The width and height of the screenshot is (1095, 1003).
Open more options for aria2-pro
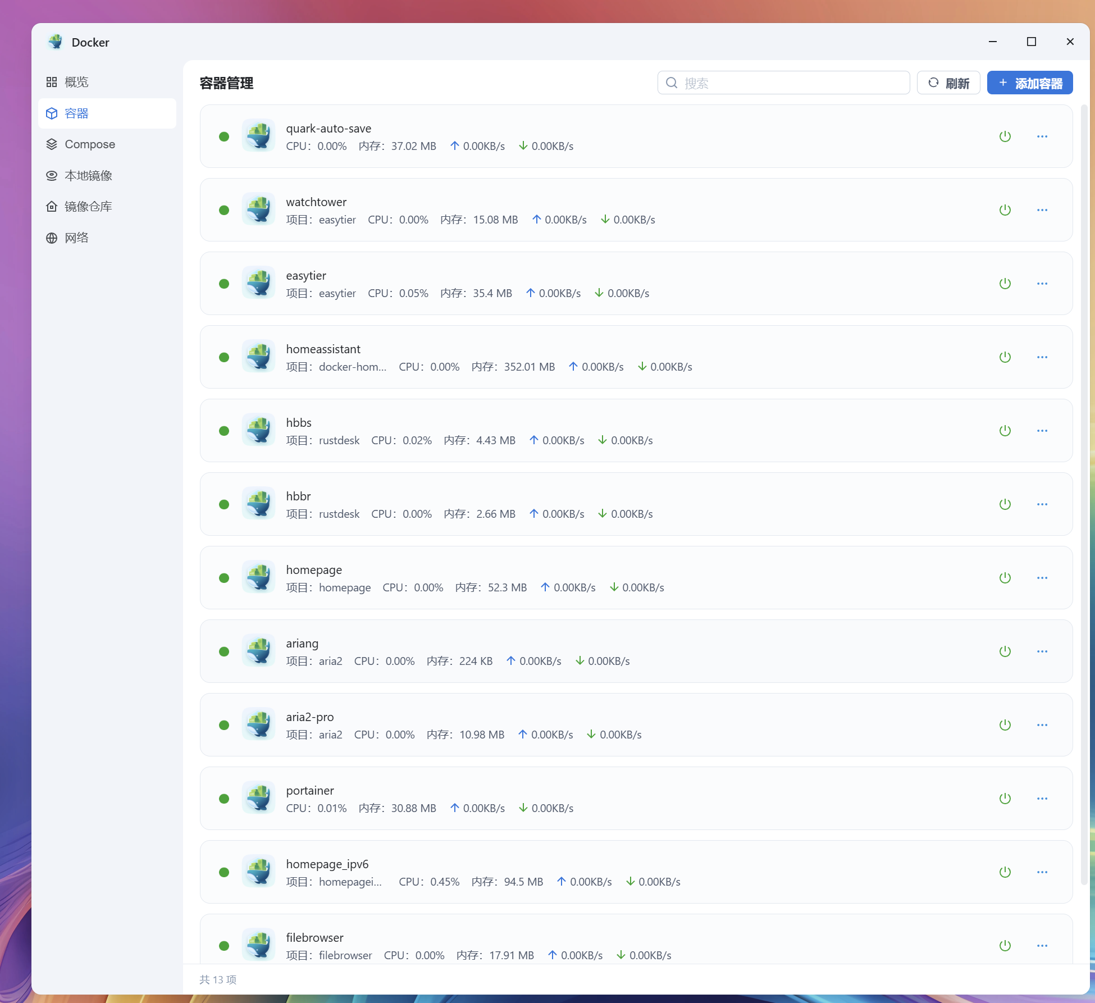pyautogui.click(x=1042, y=725)
